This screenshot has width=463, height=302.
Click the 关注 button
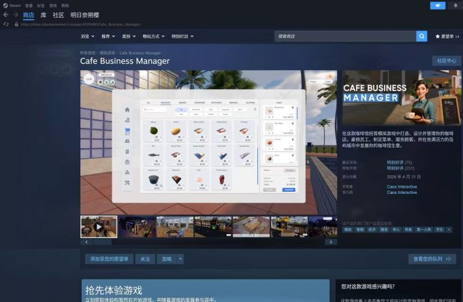[x=145, y=259]
